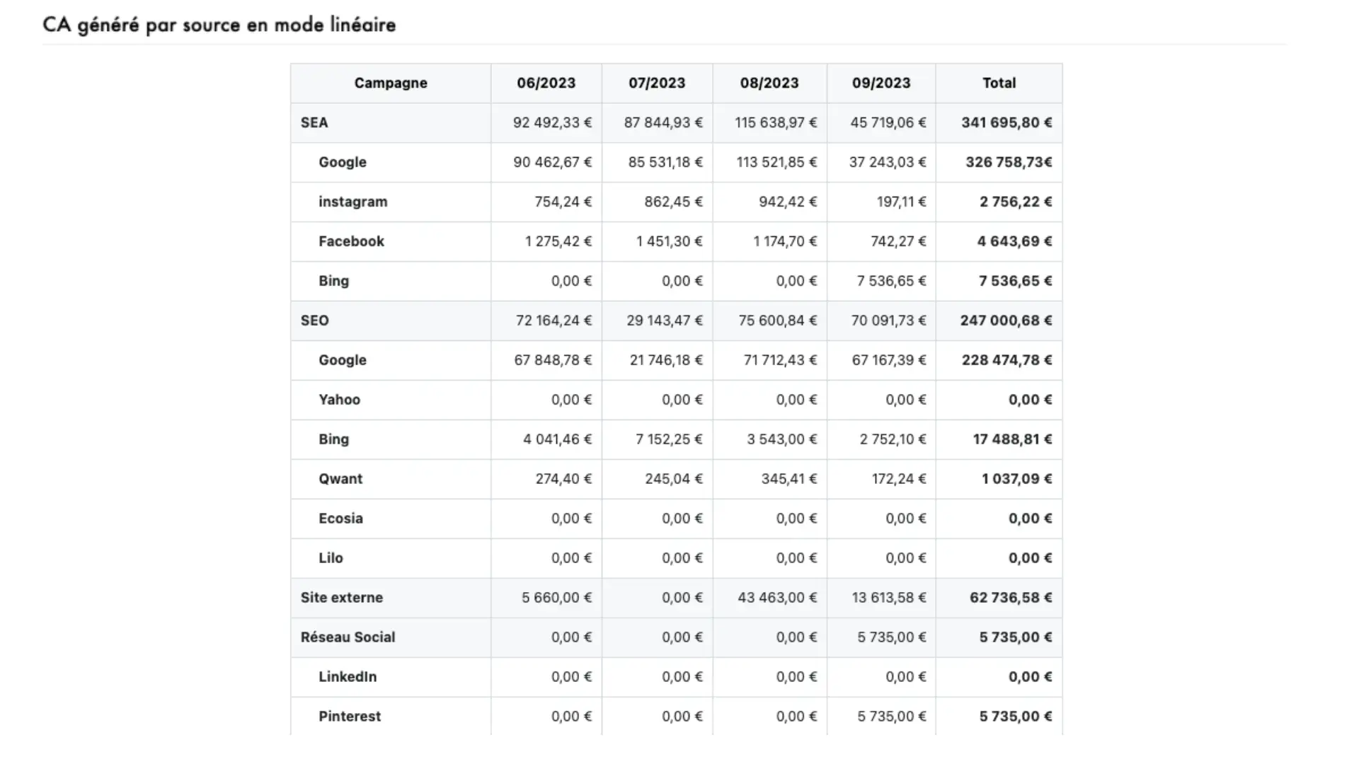Select the Total column header

coord(999,83)
